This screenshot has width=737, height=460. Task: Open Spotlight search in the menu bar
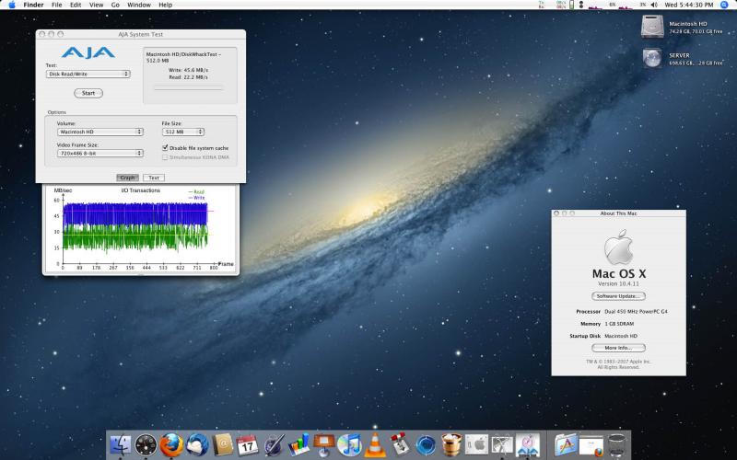click(724, 5)
